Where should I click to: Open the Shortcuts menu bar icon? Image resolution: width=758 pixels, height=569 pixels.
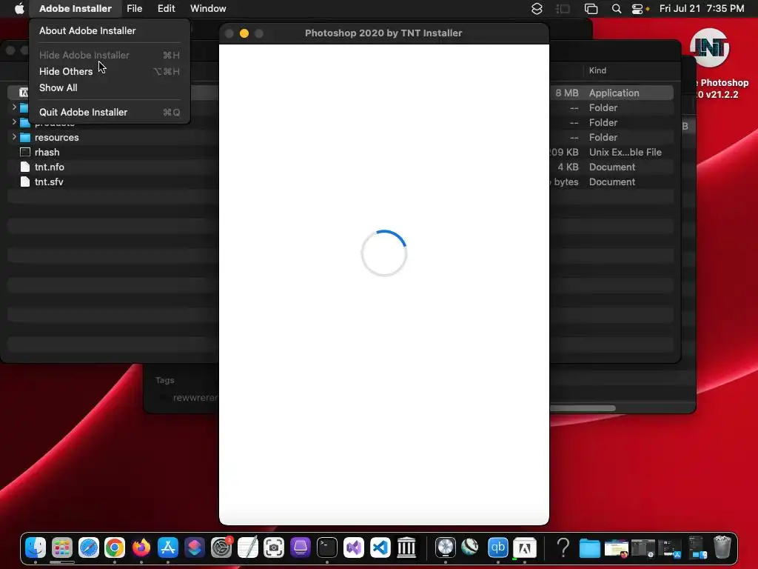[x=537, y=9]
